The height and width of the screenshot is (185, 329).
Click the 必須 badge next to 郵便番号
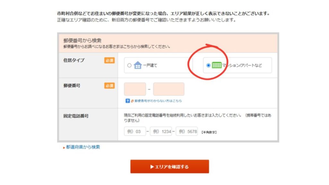[109, 85]
